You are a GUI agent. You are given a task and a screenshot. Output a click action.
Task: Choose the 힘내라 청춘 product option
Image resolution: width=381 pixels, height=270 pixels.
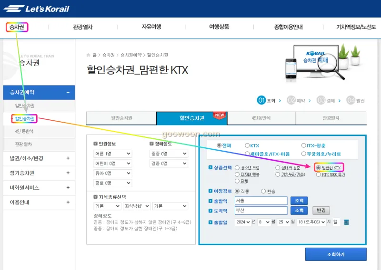tap(278, 168)
